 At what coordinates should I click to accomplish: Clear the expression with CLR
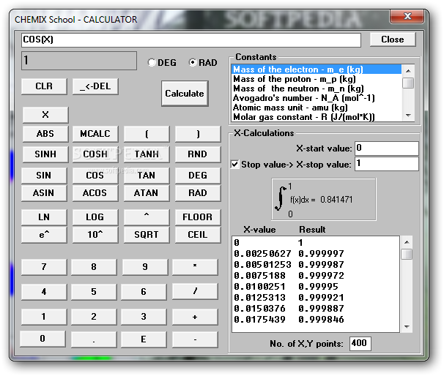[x=44, y=86]
